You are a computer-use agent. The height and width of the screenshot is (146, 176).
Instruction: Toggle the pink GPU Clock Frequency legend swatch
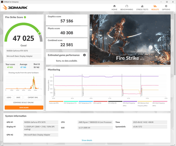(160, 102)
